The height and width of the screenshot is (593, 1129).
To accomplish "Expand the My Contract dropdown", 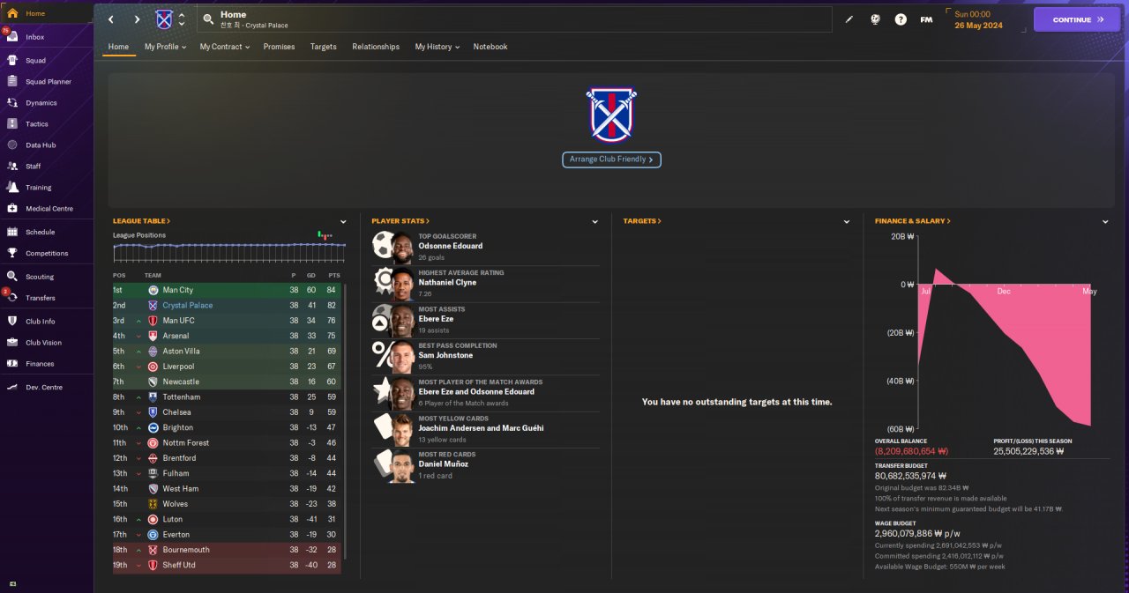I will click(x=224, y=47).
